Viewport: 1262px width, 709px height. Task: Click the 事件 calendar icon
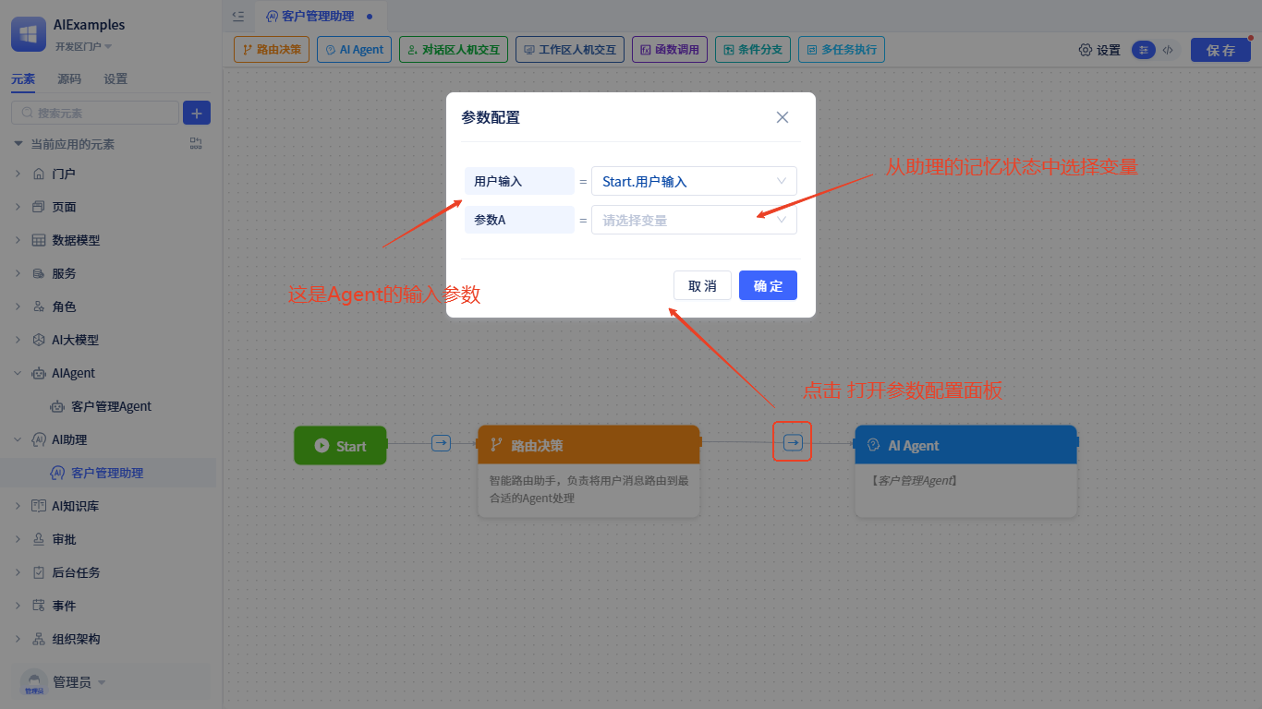click(x=39, y=606)
